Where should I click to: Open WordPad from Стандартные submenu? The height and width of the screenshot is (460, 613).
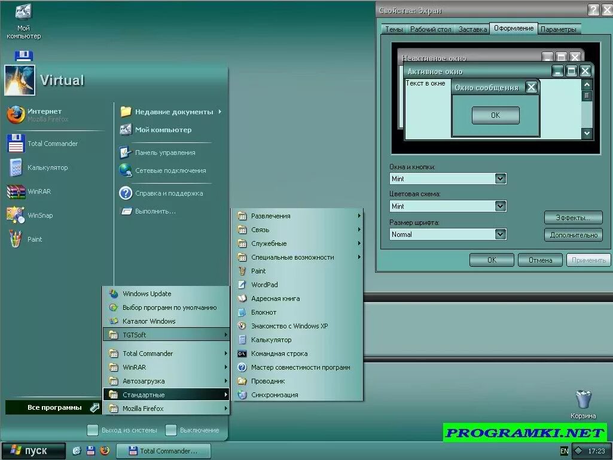click(297, 285)
